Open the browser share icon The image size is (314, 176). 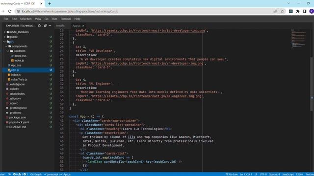(x=275, y=11)
